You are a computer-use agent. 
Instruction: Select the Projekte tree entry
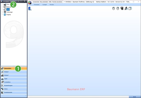click(x=9, y=14)
